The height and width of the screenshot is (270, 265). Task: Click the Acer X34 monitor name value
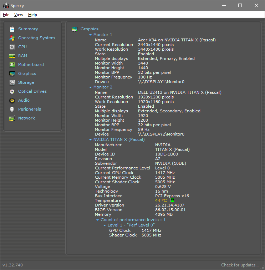pos(177,40)
